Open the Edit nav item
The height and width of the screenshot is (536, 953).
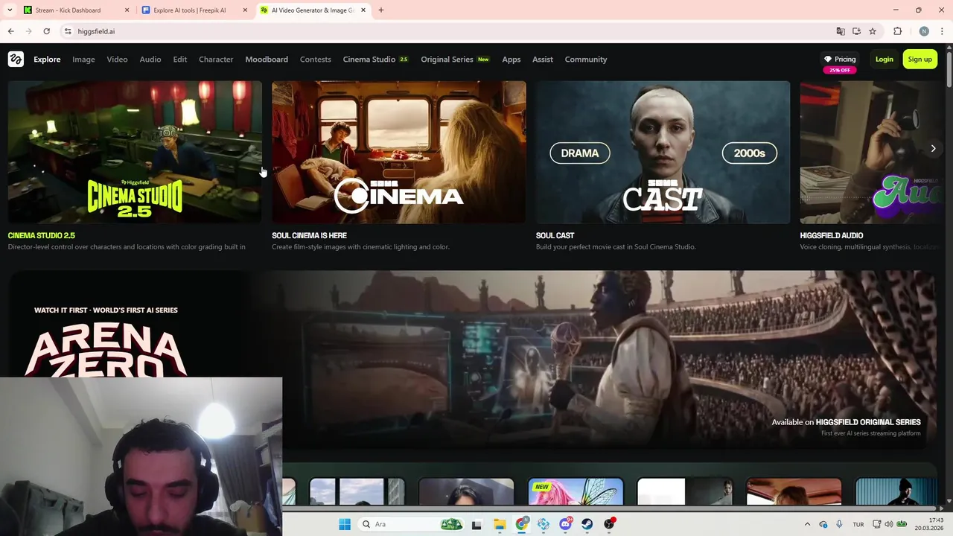(180, 60)
